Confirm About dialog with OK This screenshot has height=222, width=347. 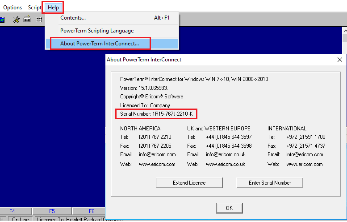click(x=229, y=208)
